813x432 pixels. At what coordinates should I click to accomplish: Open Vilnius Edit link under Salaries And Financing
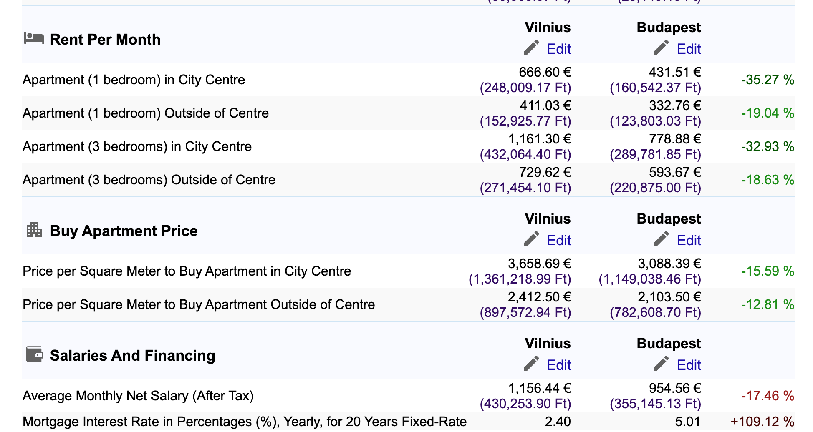coord(559,365)
